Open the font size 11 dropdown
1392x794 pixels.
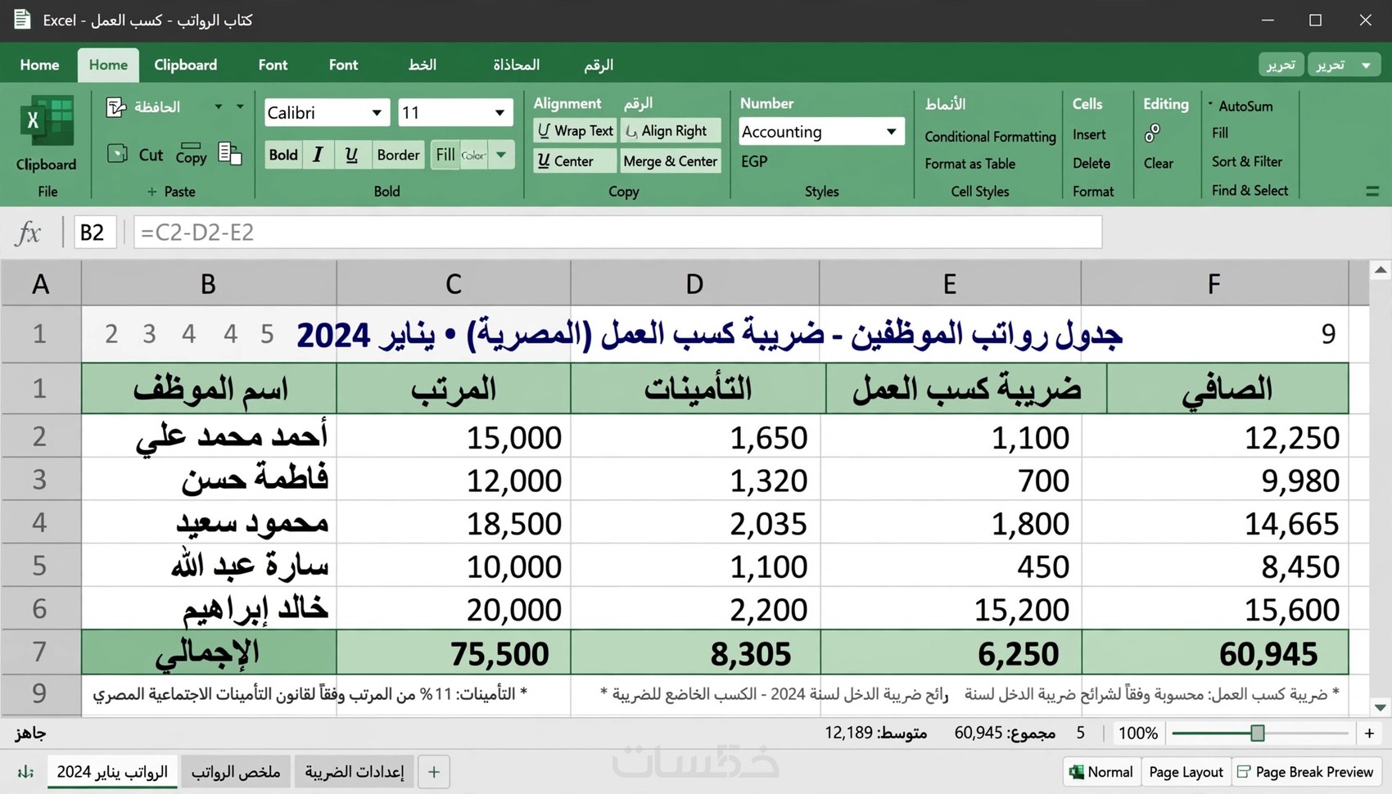pos(499,113)
